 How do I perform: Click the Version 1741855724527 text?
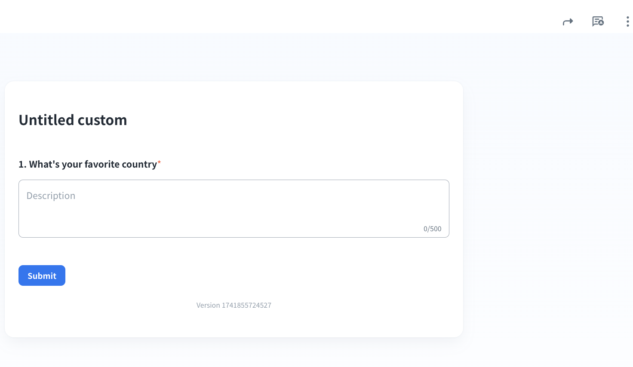(234, 305)
